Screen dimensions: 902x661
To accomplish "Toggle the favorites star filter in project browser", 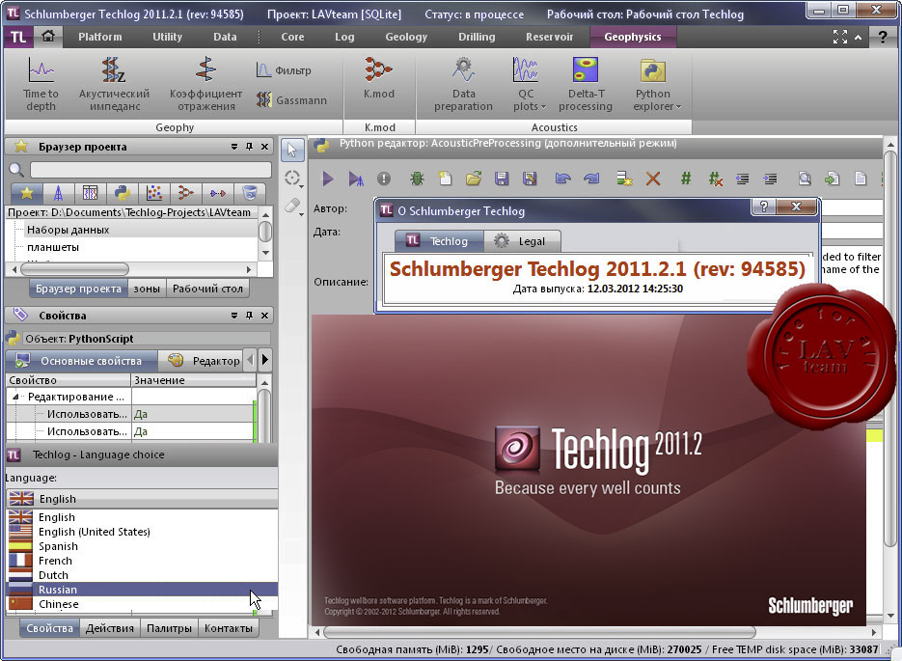I will 26,193.
